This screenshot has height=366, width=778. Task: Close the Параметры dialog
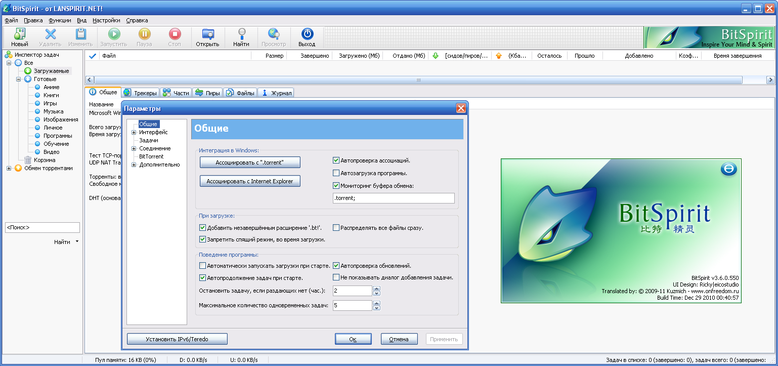pyautogui.click(x=461, y=108)
